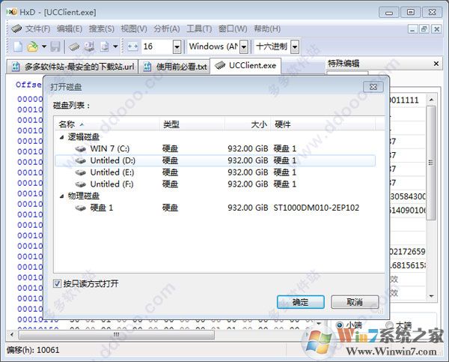Image resolution: width=449 pixels, height=362 pixels.
Task: Click the horizontal scrollbar in hex view
Action: [x=117, y=335]
